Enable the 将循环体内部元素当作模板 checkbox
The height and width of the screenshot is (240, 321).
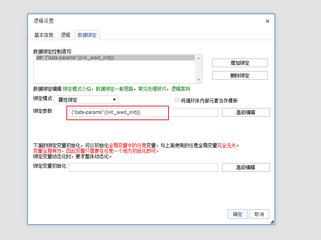[177, 100]
